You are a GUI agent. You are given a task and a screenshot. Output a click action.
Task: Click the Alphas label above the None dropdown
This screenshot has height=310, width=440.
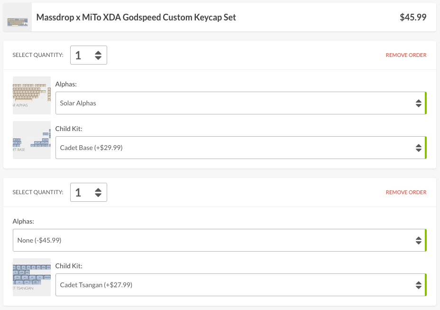click(23, 221)
